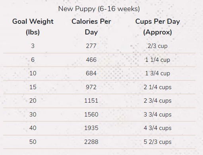The width and height of the screenshot is (203, 155).
Task: Select the 1151 calories value
Action: pyautogui.click(x=91, y=101)
